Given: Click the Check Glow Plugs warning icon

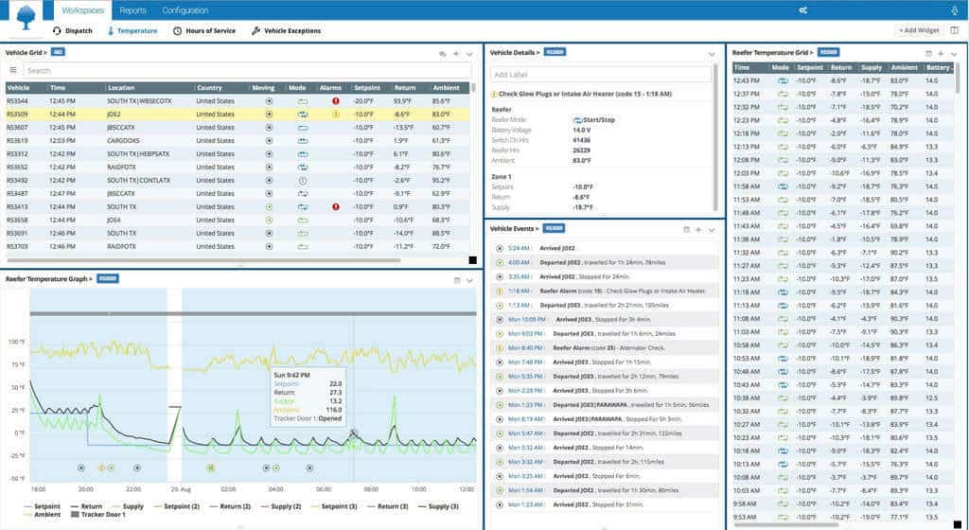Looking at the screenshot, I should pyautogui.click(x=494, y=95).
